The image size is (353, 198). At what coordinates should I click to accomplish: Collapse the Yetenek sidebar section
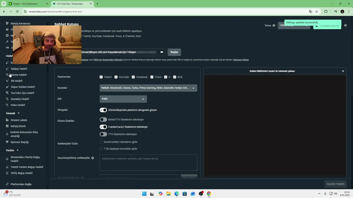18,113
